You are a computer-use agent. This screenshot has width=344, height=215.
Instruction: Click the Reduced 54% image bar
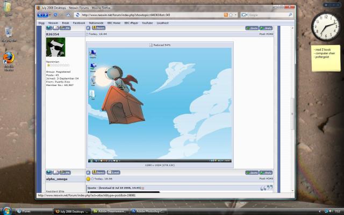[x=160, y=45]
